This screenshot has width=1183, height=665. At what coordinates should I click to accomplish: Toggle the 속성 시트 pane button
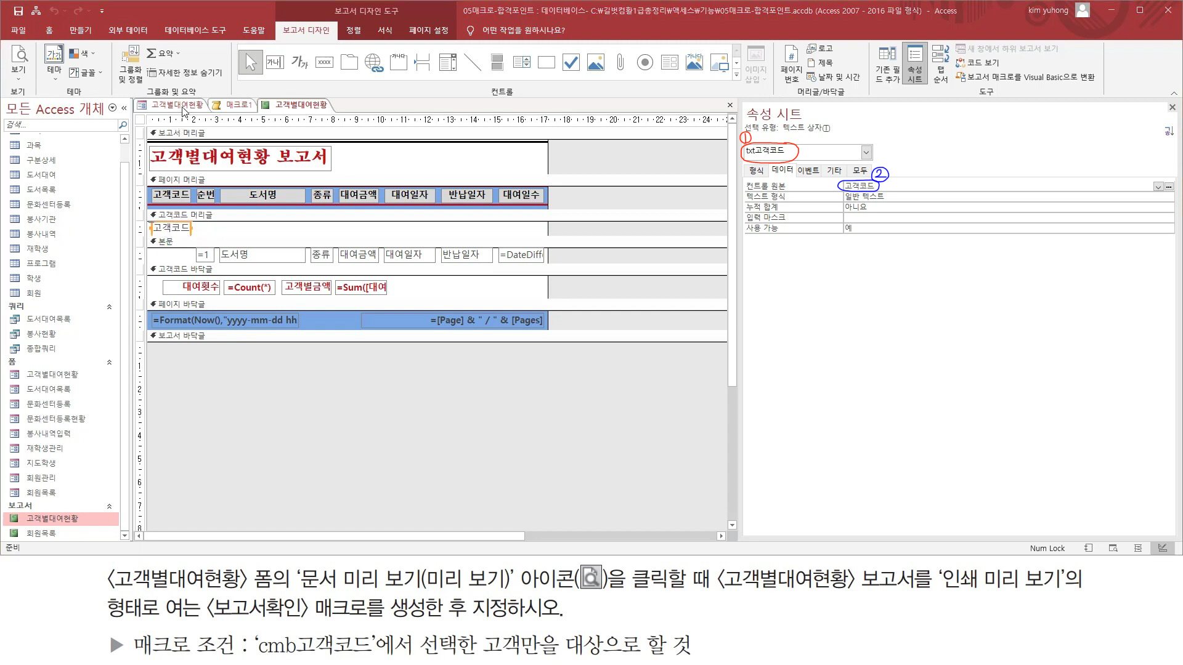click(914, 63)
